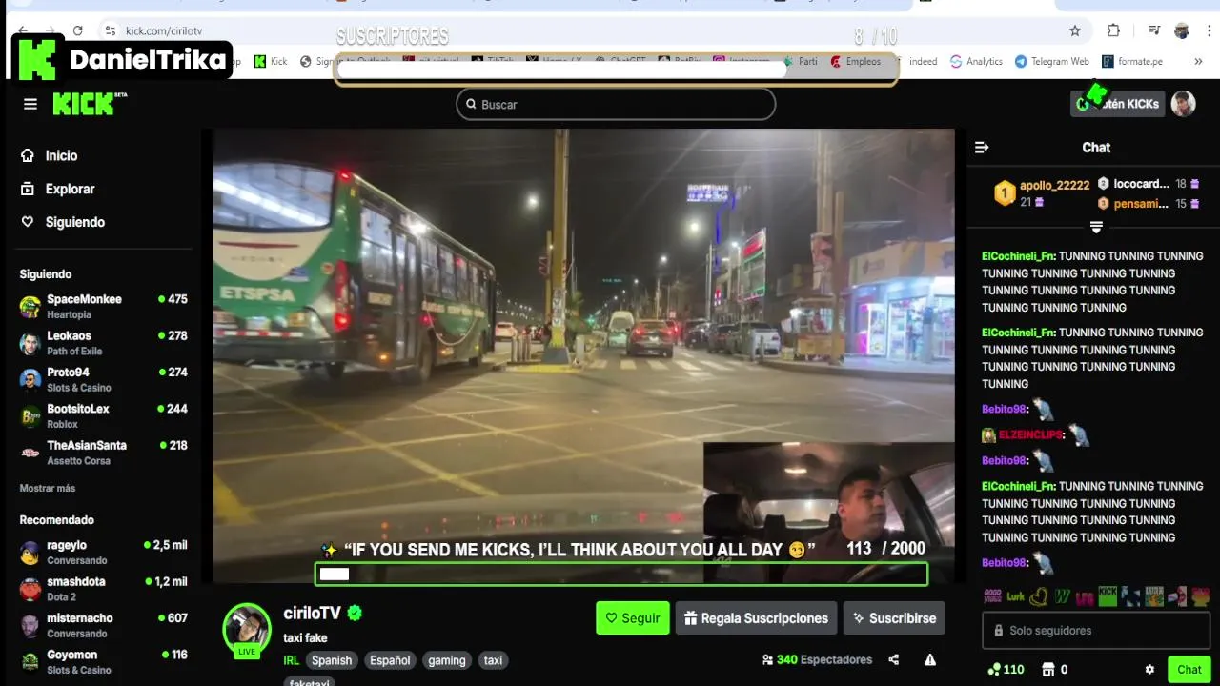Viewport: 1220px width, 686px height.
Task: Expand Mostrar más followed channels
Action: click(48, 488)
